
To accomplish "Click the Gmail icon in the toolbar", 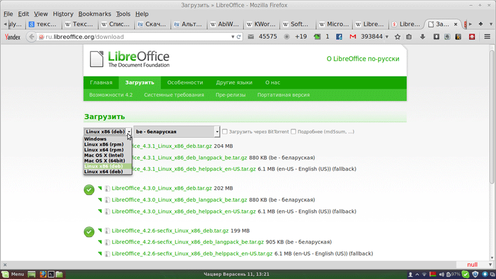I will click(x=352, y=37).
